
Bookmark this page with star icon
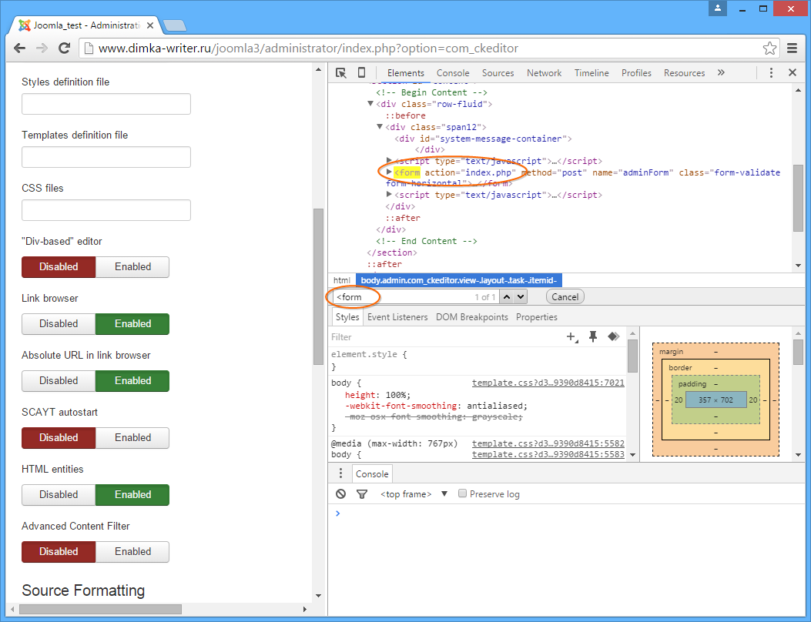point(769,48)
